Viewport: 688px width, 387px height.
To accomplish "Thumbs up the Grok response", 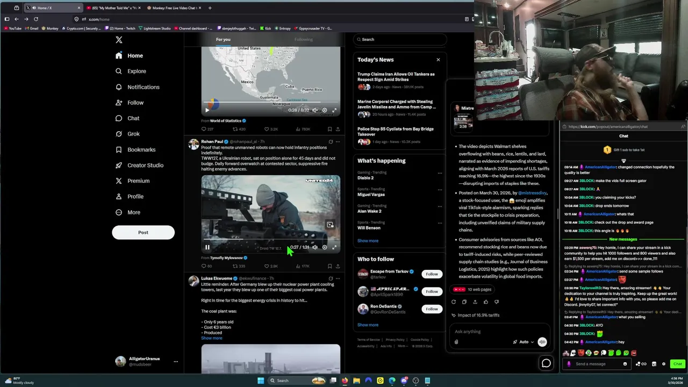I will (x=486, y=302).
